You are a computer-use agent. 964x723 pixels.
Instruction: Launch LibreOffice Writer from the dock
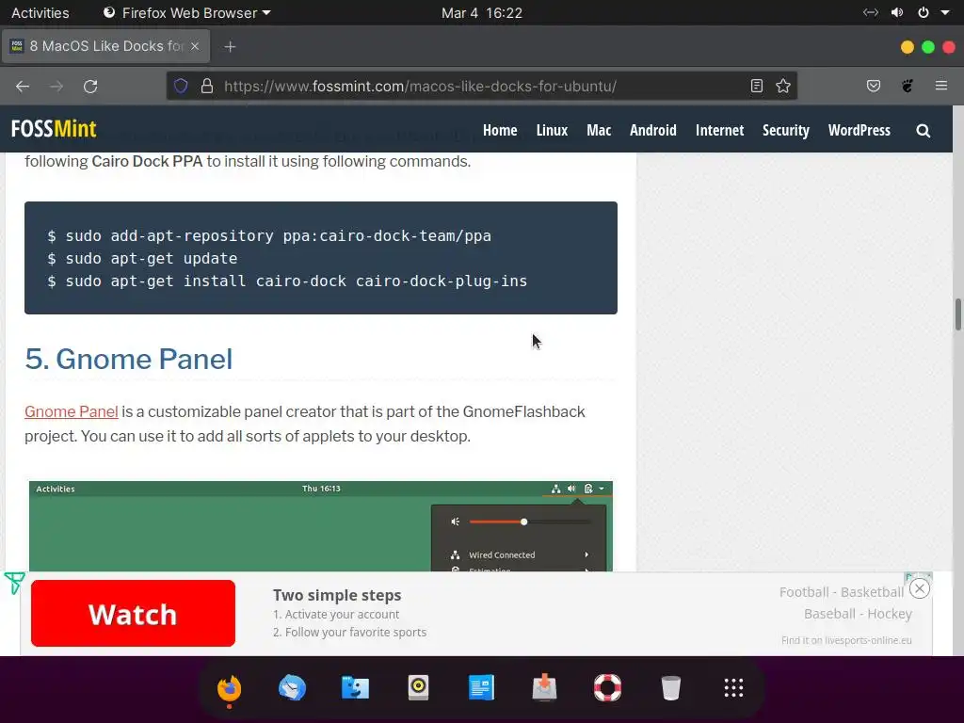[481, 688]
